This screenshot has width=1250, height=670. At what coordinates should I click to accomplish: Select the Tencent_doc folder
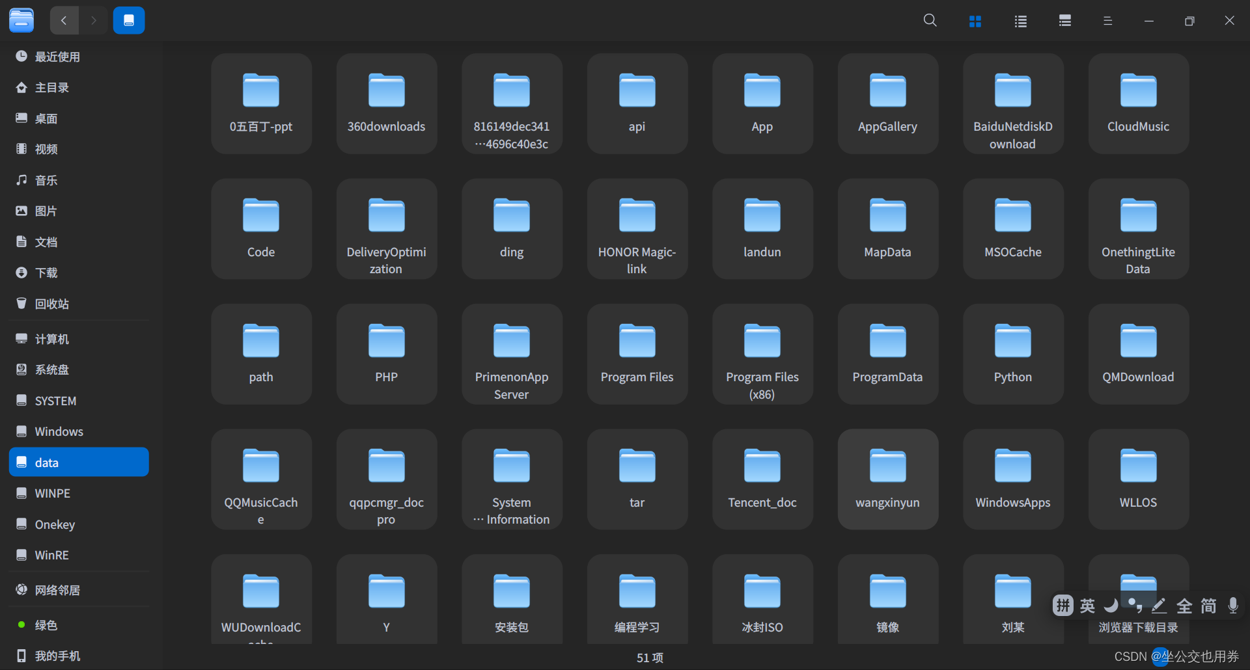[762, 479]
